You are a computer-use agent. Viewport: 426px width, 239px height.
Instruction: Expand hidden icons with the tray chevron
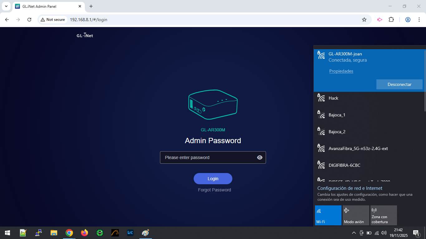354,232
